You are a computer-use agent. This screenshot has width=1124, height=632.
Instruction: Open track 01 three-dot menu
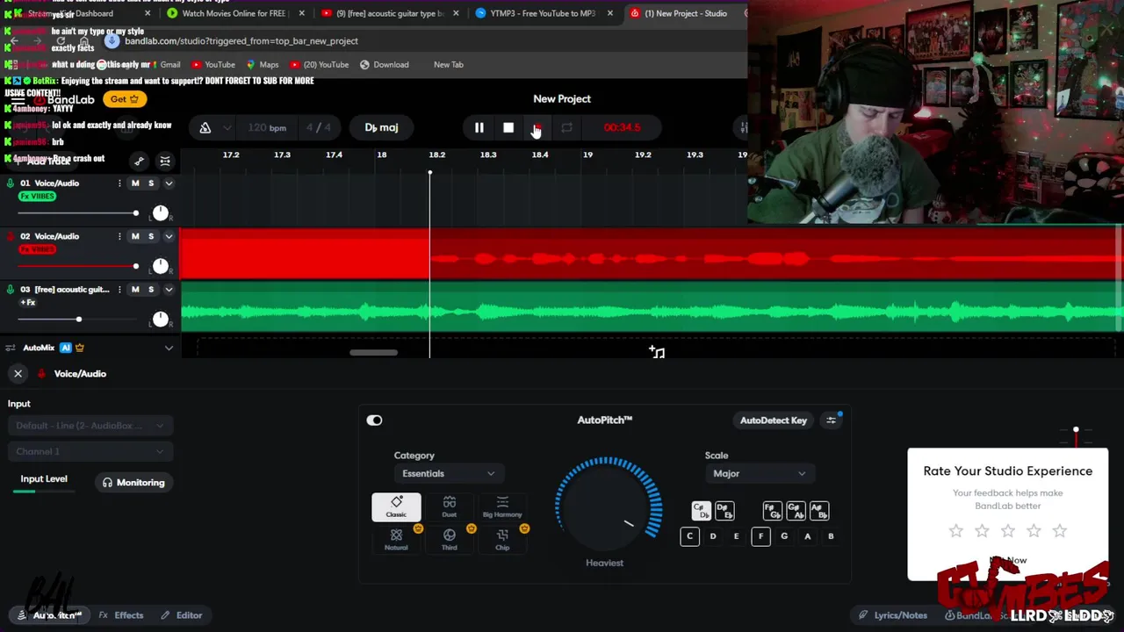pos(119,183)
